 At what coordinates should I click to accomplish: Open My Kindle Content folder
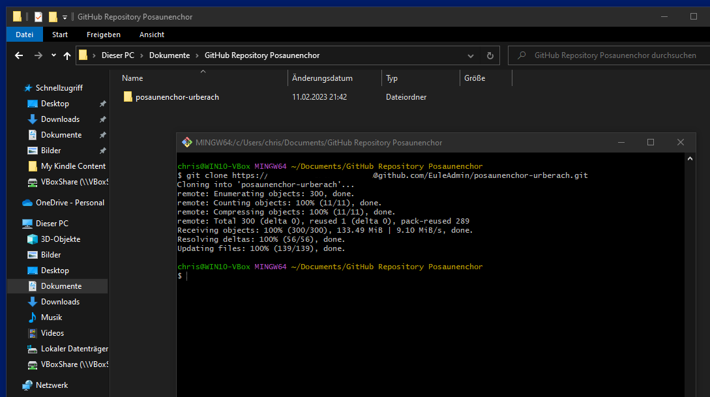tap(73, 166)
